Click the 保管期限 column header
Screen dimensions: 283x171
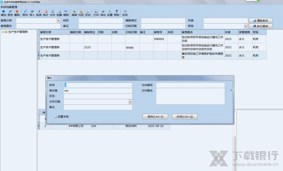coord(245,32)
